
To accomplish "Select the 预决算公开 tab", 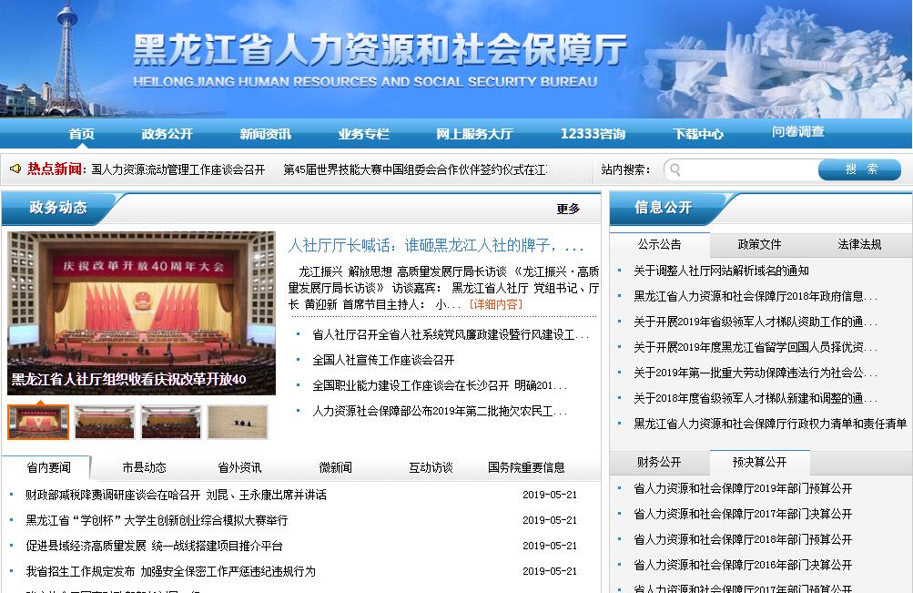I will coord(760,462).
